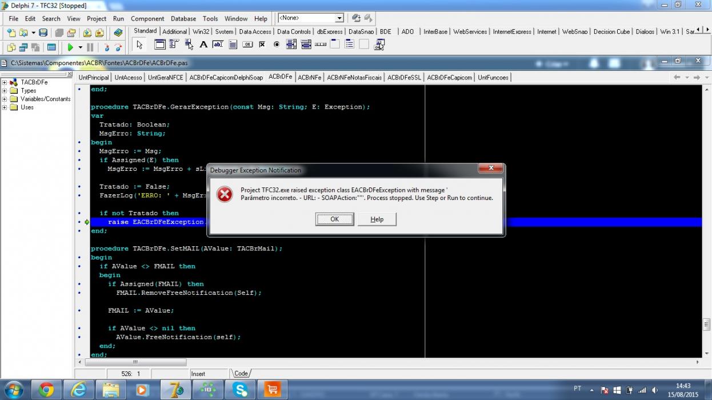Screen dimensions: 712x400
Task: Click the Open Project toolbar icon
Action: 71,33
